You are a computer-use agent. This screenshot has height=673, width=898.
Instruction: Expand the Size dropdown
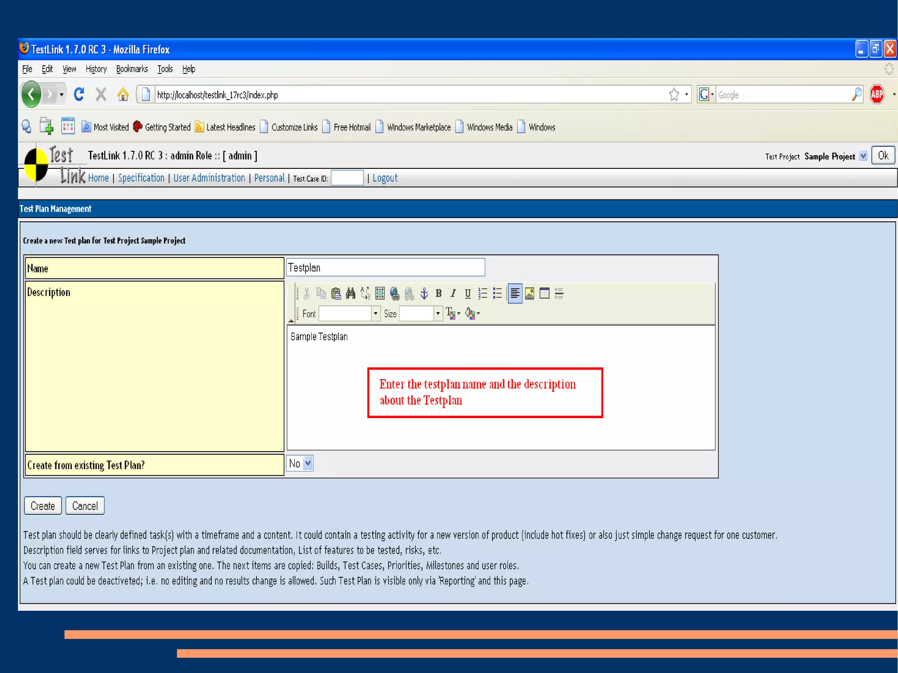[438, 313]
